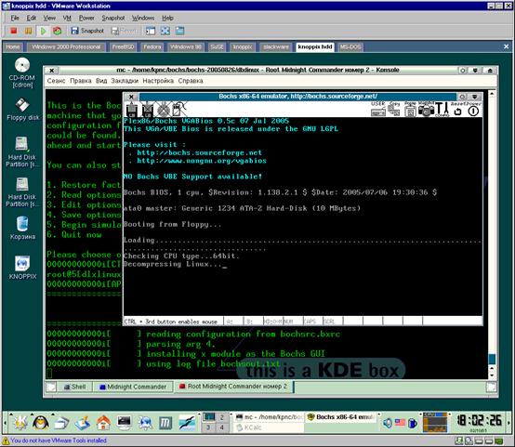Switch to virtual desktop 4 pager
The image size is (515, 447).
tap(221, 427)
